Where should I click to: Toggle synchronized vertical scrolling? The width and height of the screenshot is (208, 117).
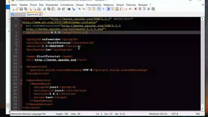pos(89,9)
